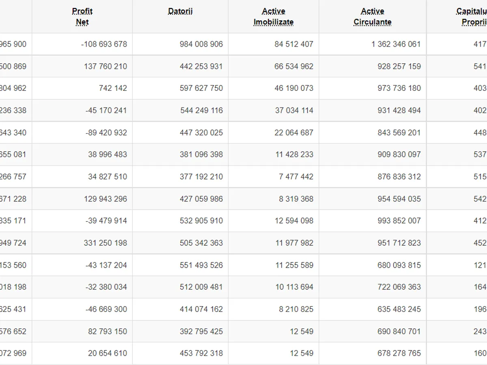Select the Profit Net value 137 760 210
This screenshot has height=365, width=487.
[x=106, y=67]
